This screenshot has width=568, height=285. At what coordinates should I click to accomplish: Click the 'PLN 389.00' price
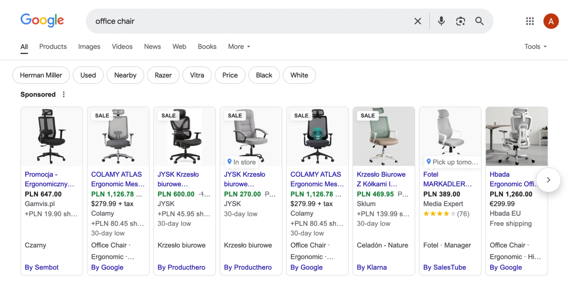coord(442,194)
